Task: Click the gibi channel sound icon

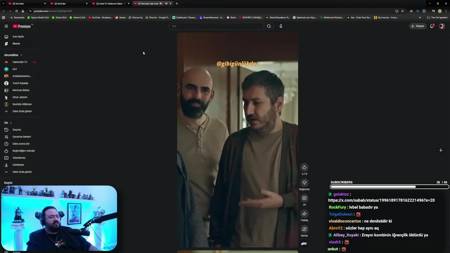Action: tap(304, 244)
